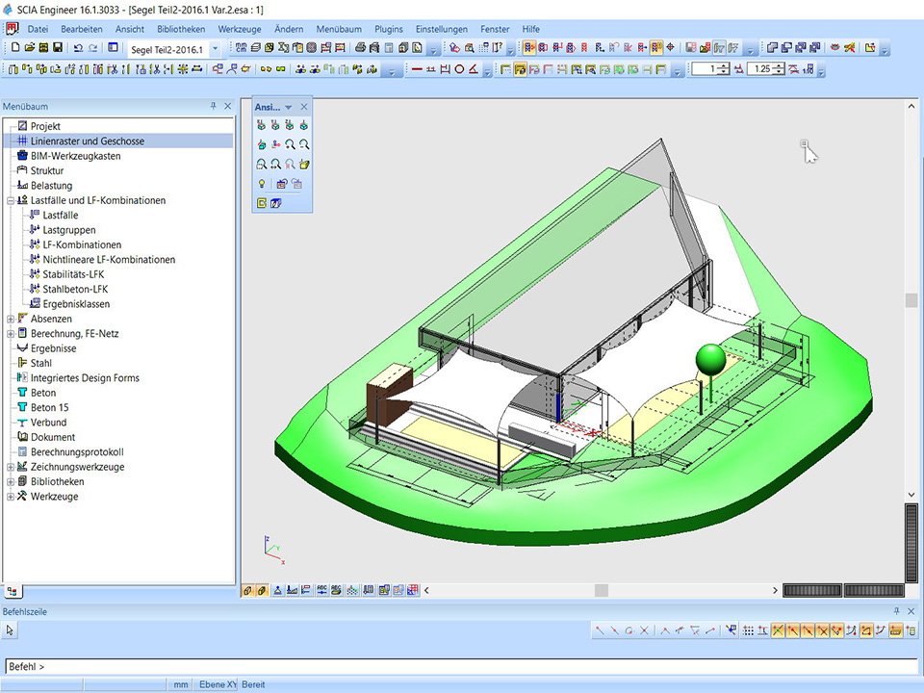Toggle the first view-parameter button below the viewport
This screenshot has width=924, height=693.
pyautogui.click(x=248, y=590)
